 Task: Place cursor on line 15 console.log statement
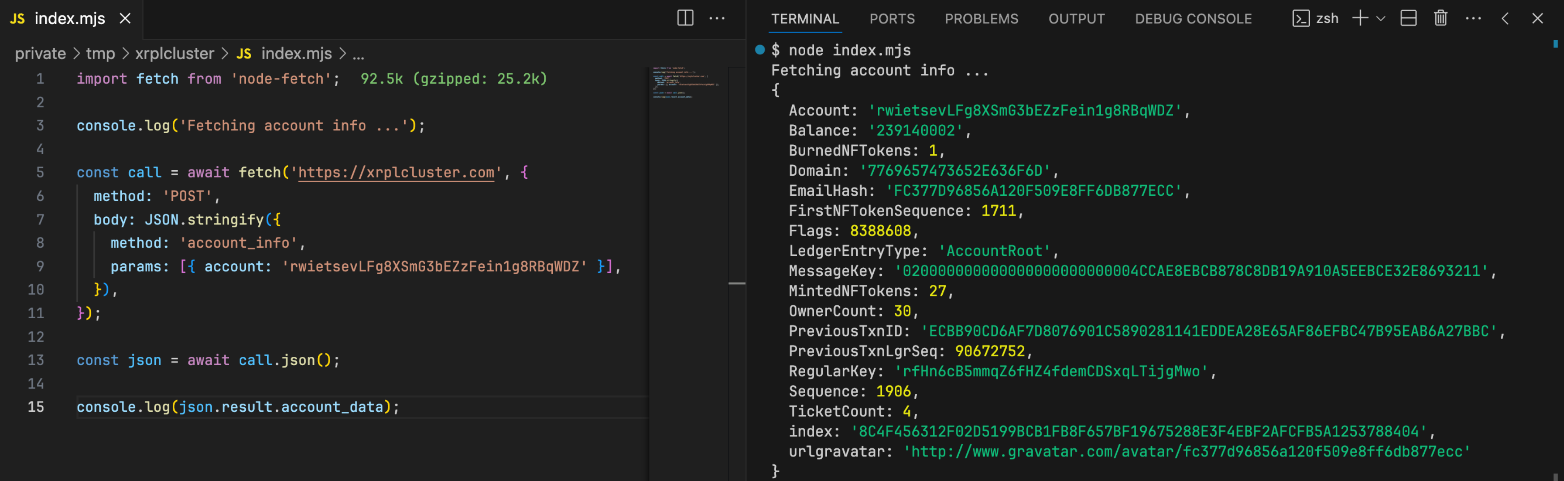[237, 406]
